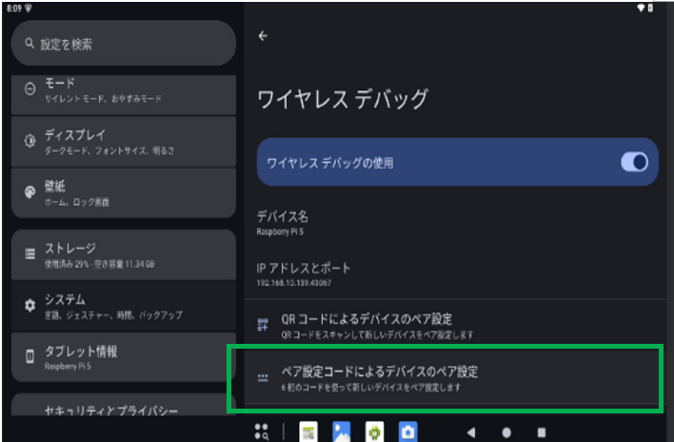Click the pairing code dots icon
This screenshot has height=442, width=674.
pyautogui.click(x=264, y=378)
